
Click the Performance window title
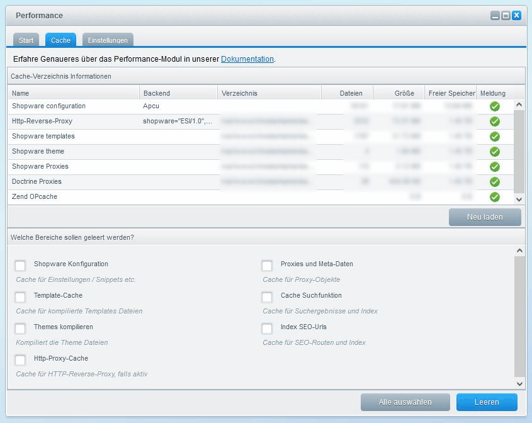point(40,16)
